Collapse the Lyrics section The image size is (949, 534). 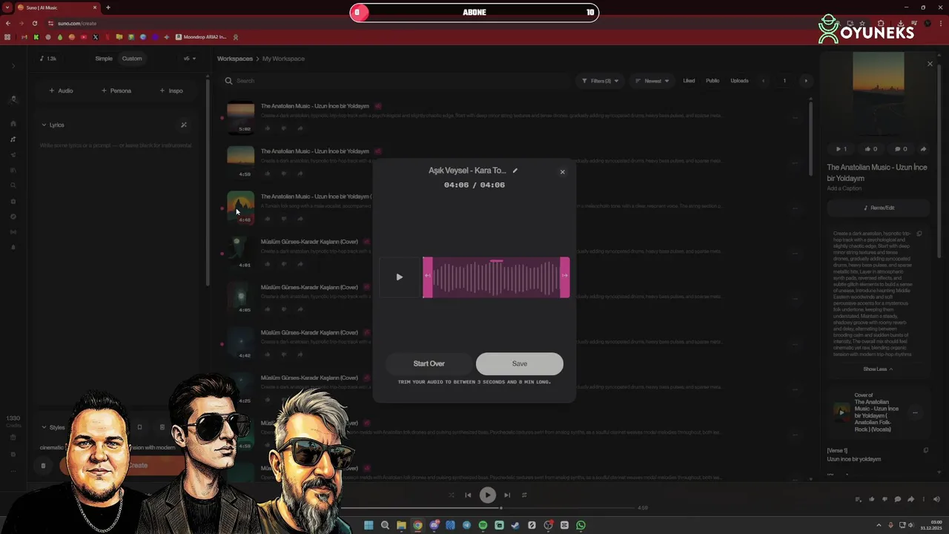[53, 125]
